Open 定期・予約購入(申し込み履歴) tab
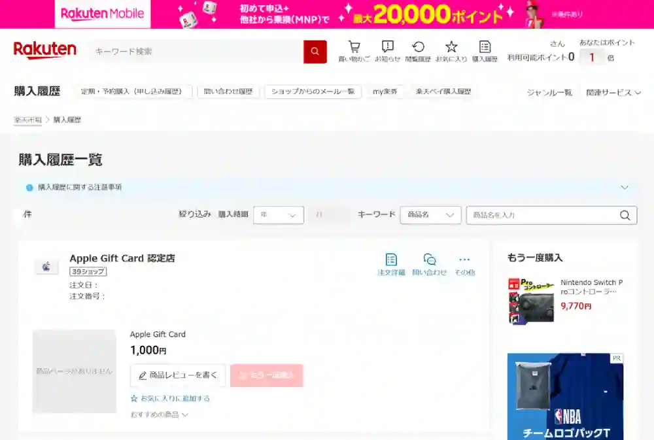This screenshot has width=654, height=440. [132, 92]
